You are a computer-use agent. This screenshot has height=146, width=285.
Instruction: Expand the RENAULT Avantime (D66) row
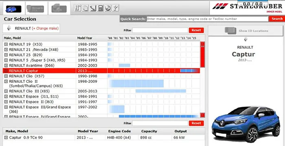[6, 65]
